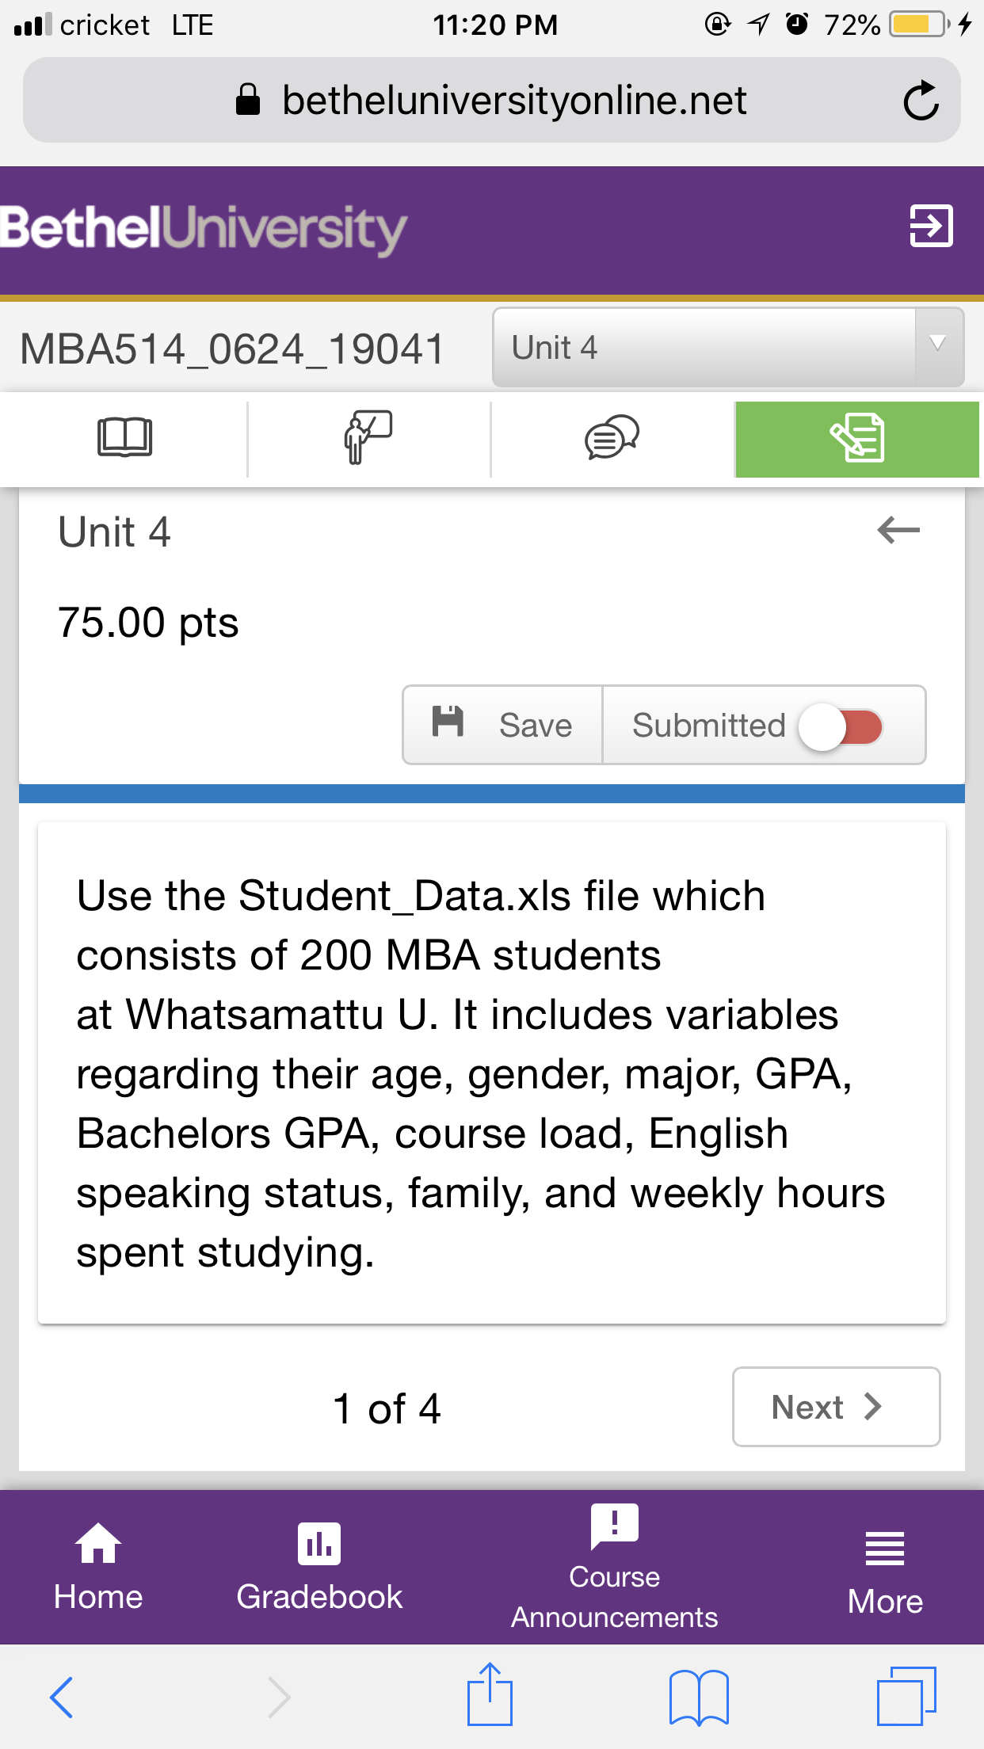Open the book reading materials tab
Screen dimensions: 984x1749
(124, 438)
